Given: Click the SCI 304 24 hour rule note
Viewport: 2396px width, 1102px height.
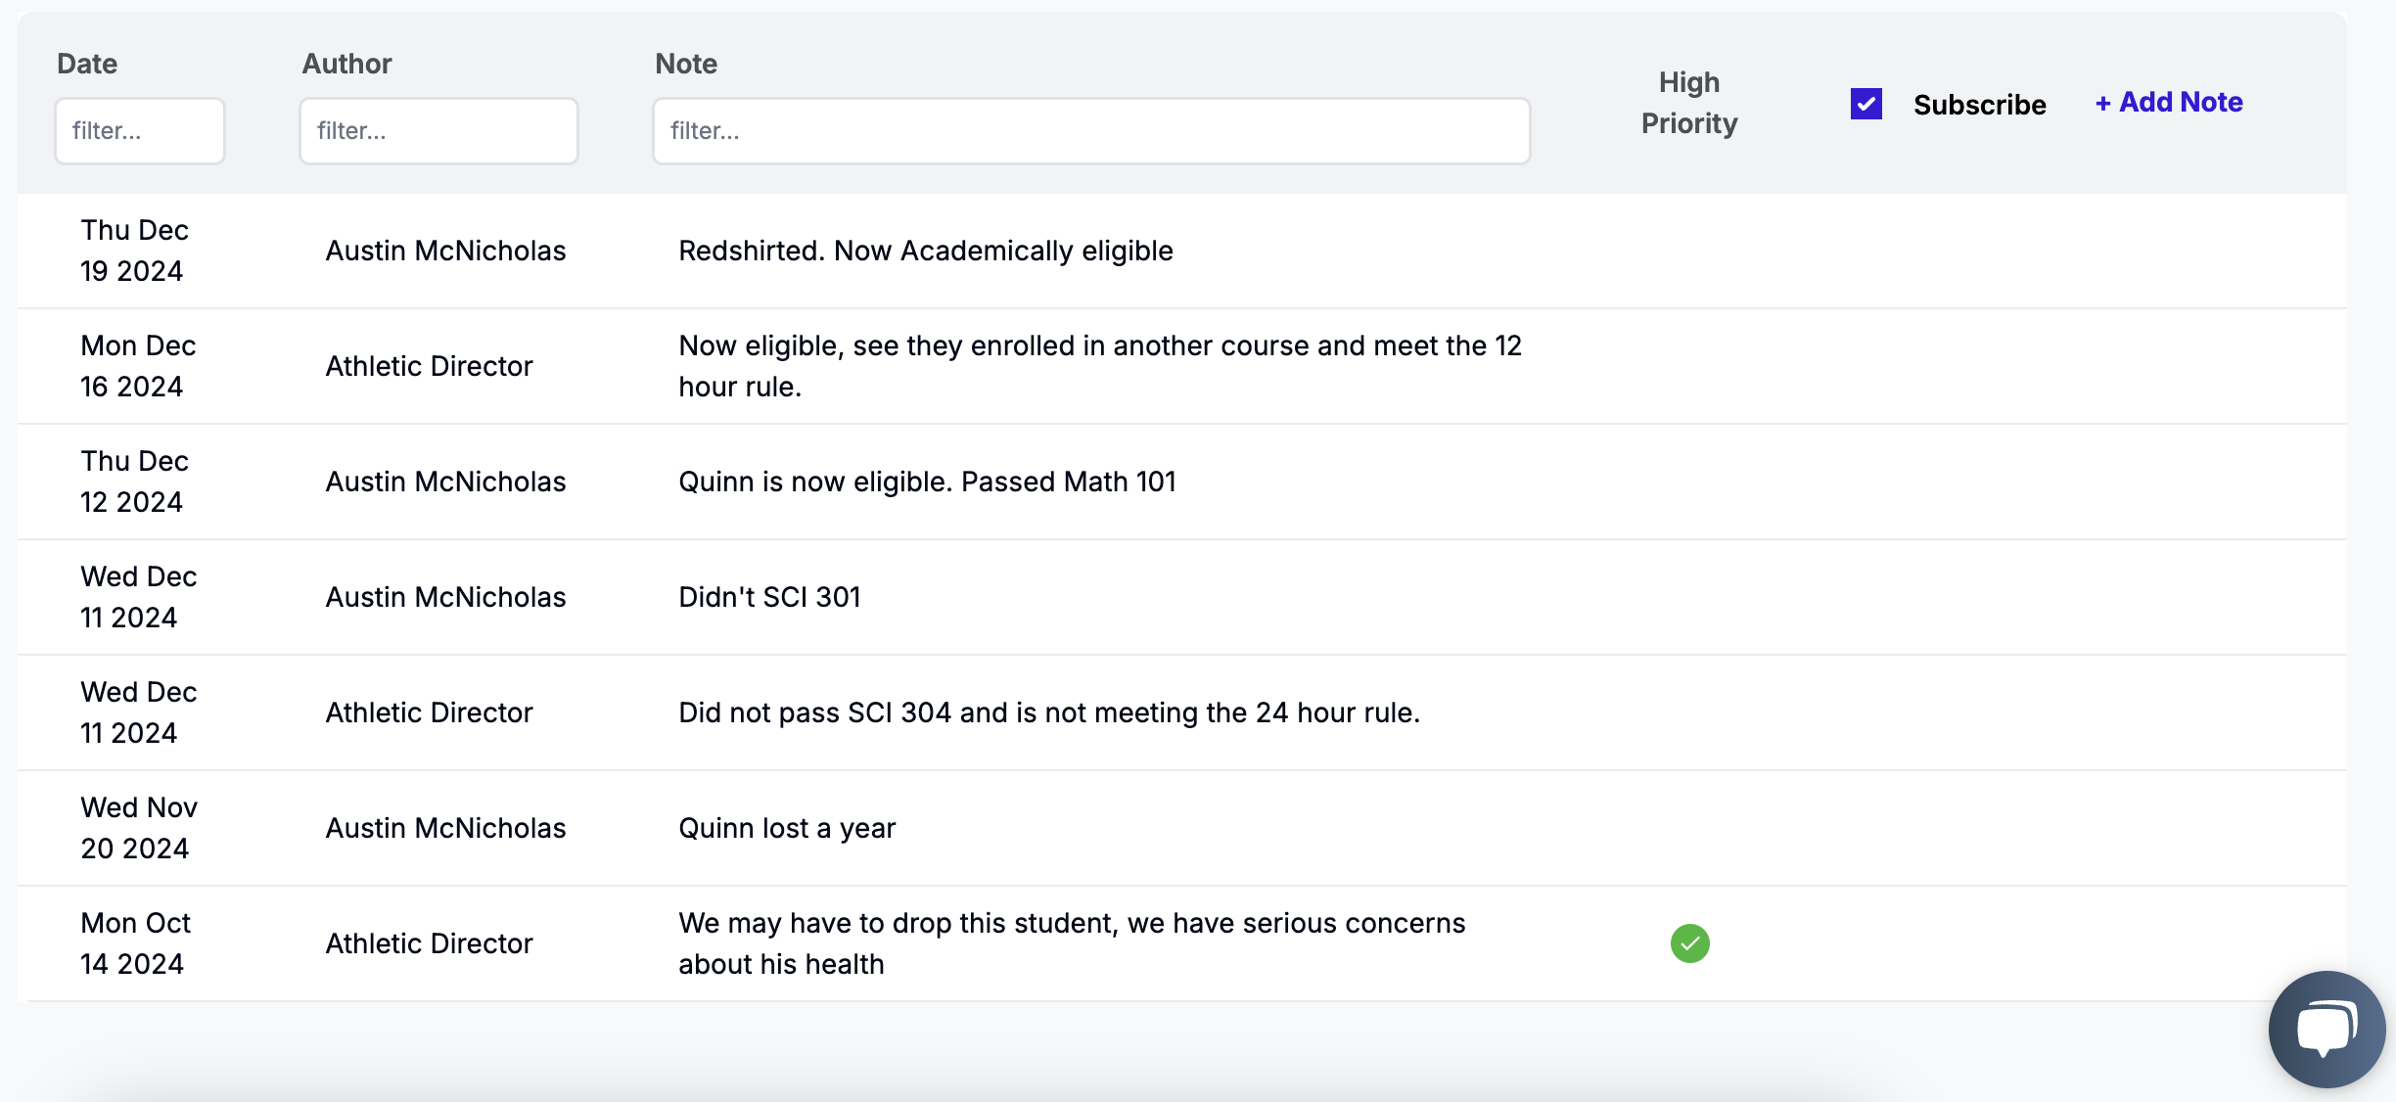Looking at the screenshot, I should (1048, 712).
